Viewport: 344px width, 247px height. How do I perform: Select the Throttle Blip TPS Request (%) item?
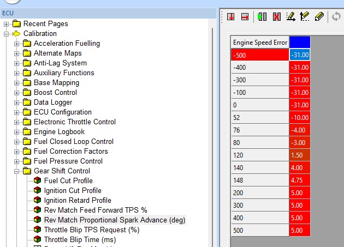pos(92,230)
